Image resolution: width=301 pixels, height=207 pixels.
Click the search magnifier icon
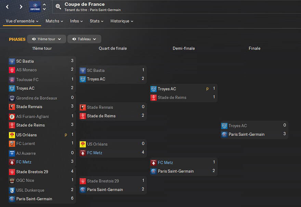tap(58, 7)
